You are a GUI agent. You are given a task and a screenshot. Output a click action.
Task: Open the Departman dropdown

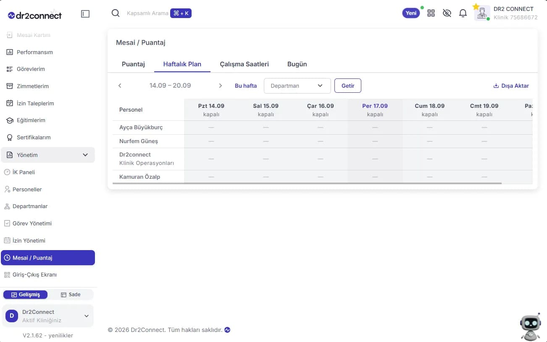pyautogui.click(x=297, y=86)
